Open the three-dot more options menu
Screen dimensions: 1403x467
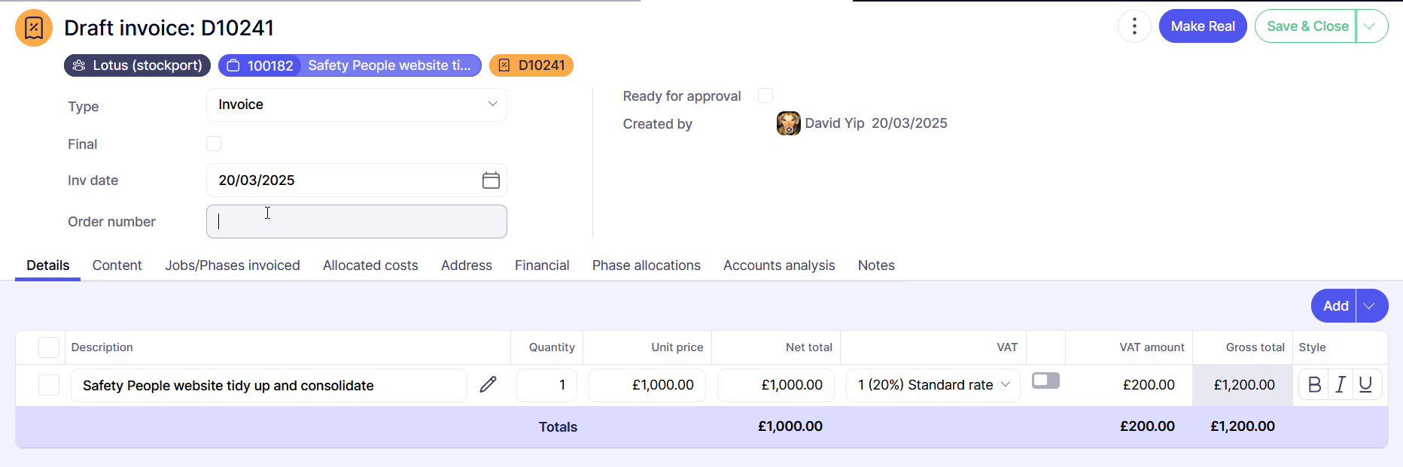coord(1134,26)
